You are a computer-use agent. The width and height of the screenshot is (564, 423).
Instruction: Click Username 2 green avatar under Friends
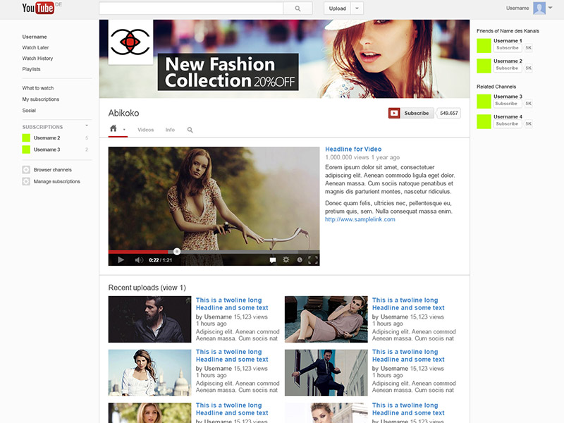click(484, 66)
